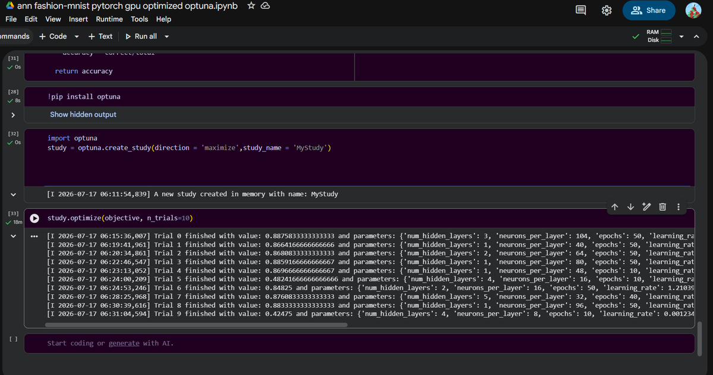Viewport: 713px width, 375px height.
Task: Open the Run all dropdown arrow
Action: (166, 36)
